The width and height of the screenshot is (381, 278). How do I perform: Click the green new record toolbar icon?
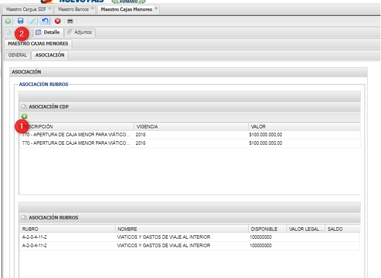pos(8,21)
